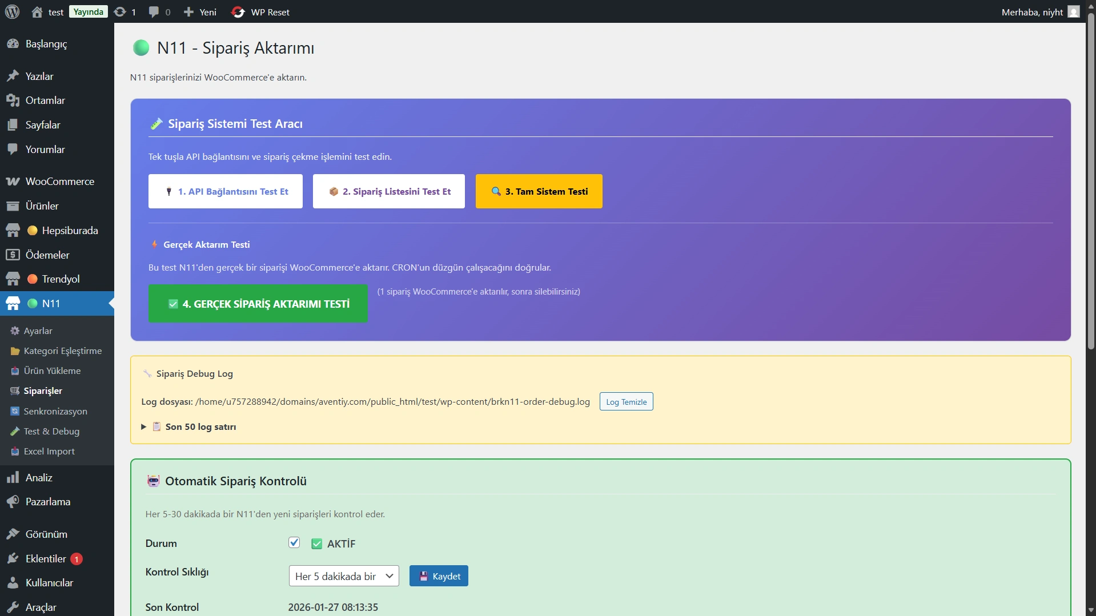Toggle the Durum checkbox
The height and width of the screenshot is (616, 1096).
pyautogui.click(x=294, y=542)
